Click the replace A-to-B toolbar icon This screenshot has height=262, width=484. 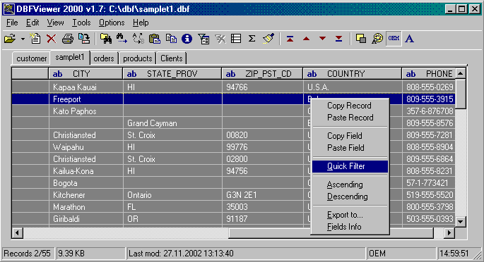click(x=138, y=39)
